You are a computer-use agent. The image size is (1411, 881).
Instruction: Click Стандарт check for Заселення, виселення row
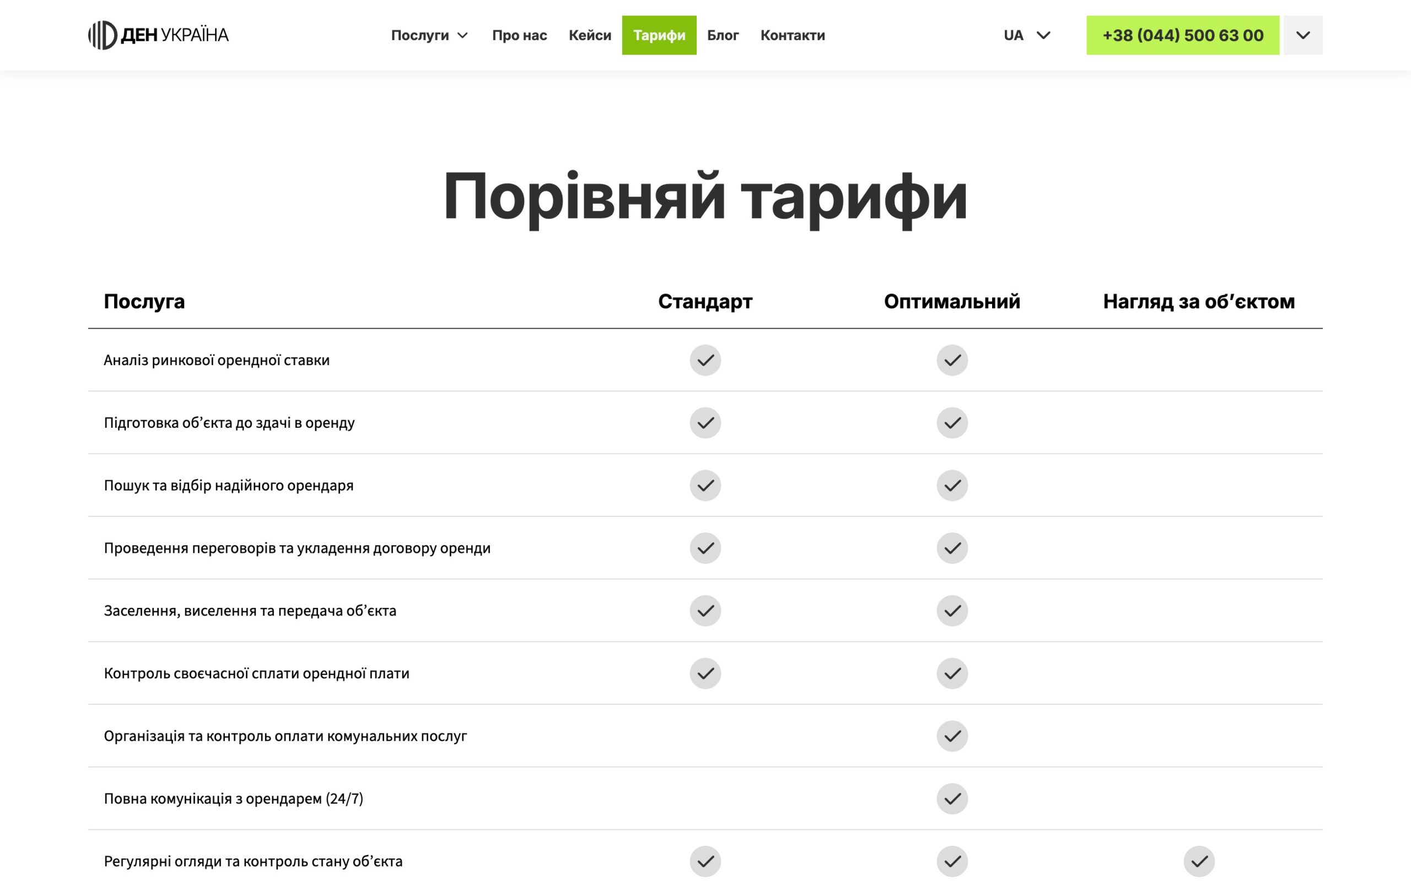[x=705, y=611]
